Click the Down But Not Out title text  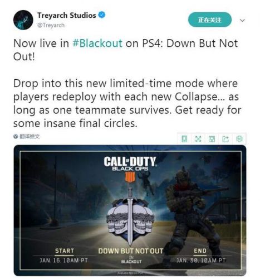131,251
